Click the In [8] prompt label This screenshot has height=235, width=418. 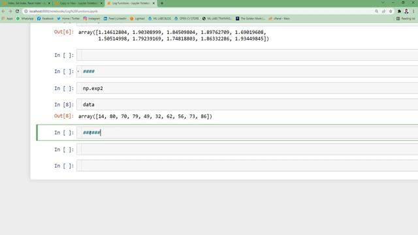coord(64,104)
